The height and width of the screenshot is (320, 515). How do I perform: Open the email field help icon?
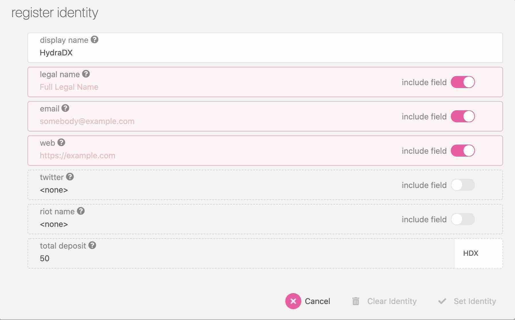pos(65,108)
